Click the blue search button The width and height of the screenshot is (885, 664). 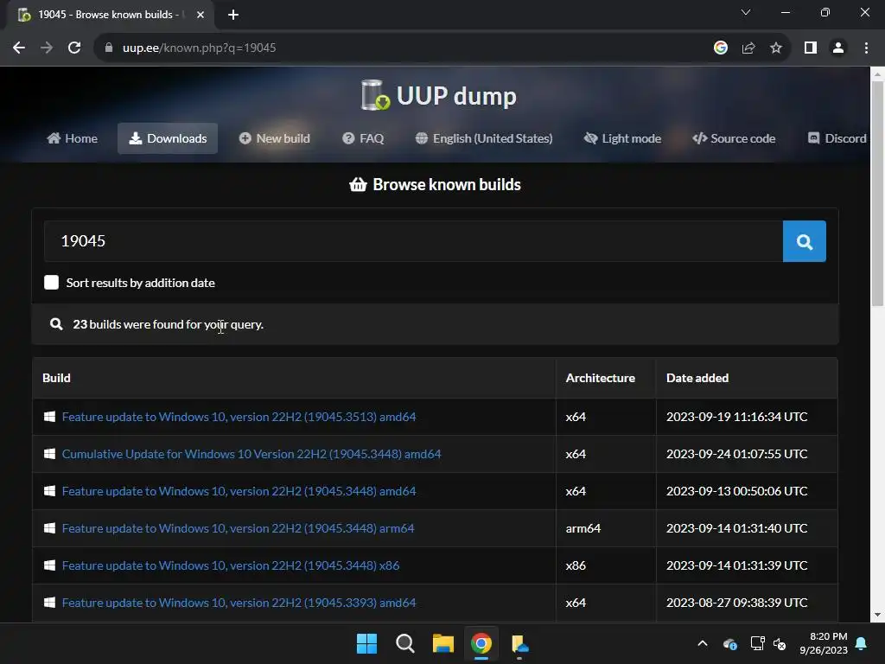click(805, 241)
